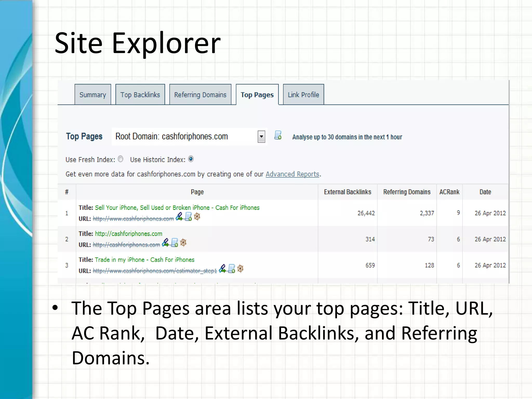Click the Referring Domains column header
532x399 pixels.
407,192
